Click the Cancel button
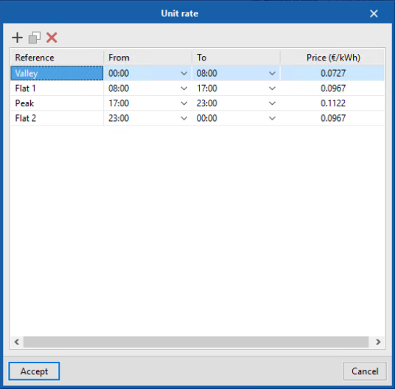 (x=365, y=371)
